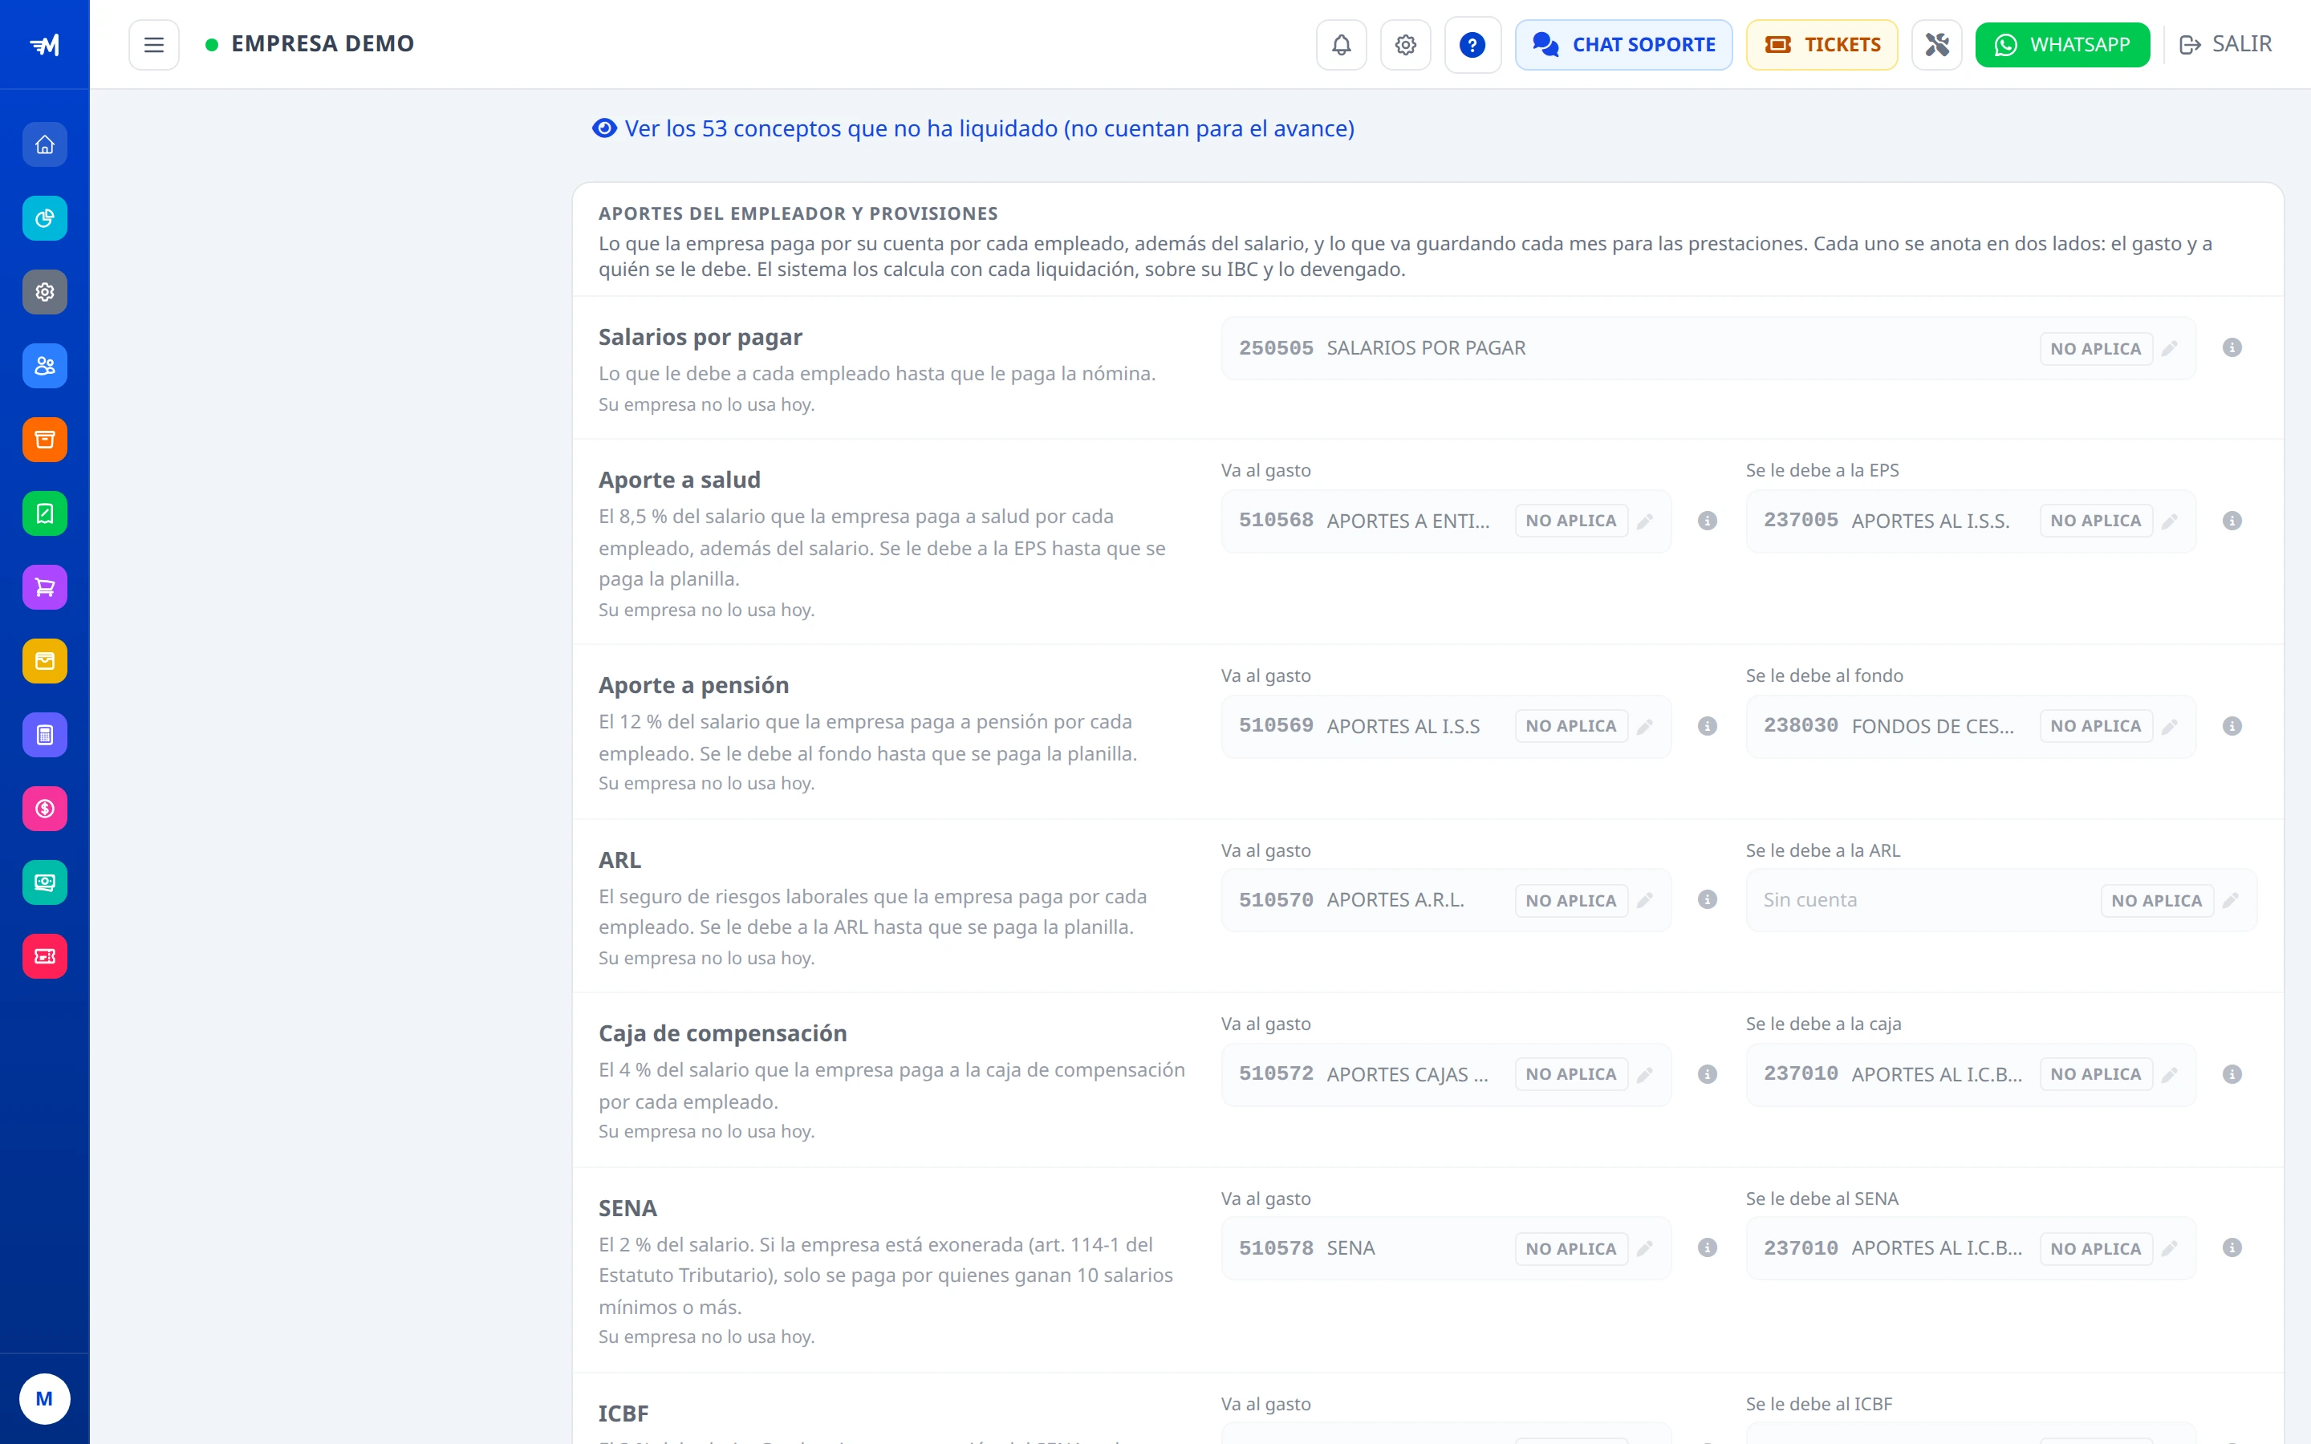Open the home icon in the sidebar

(x=45, y=145)
